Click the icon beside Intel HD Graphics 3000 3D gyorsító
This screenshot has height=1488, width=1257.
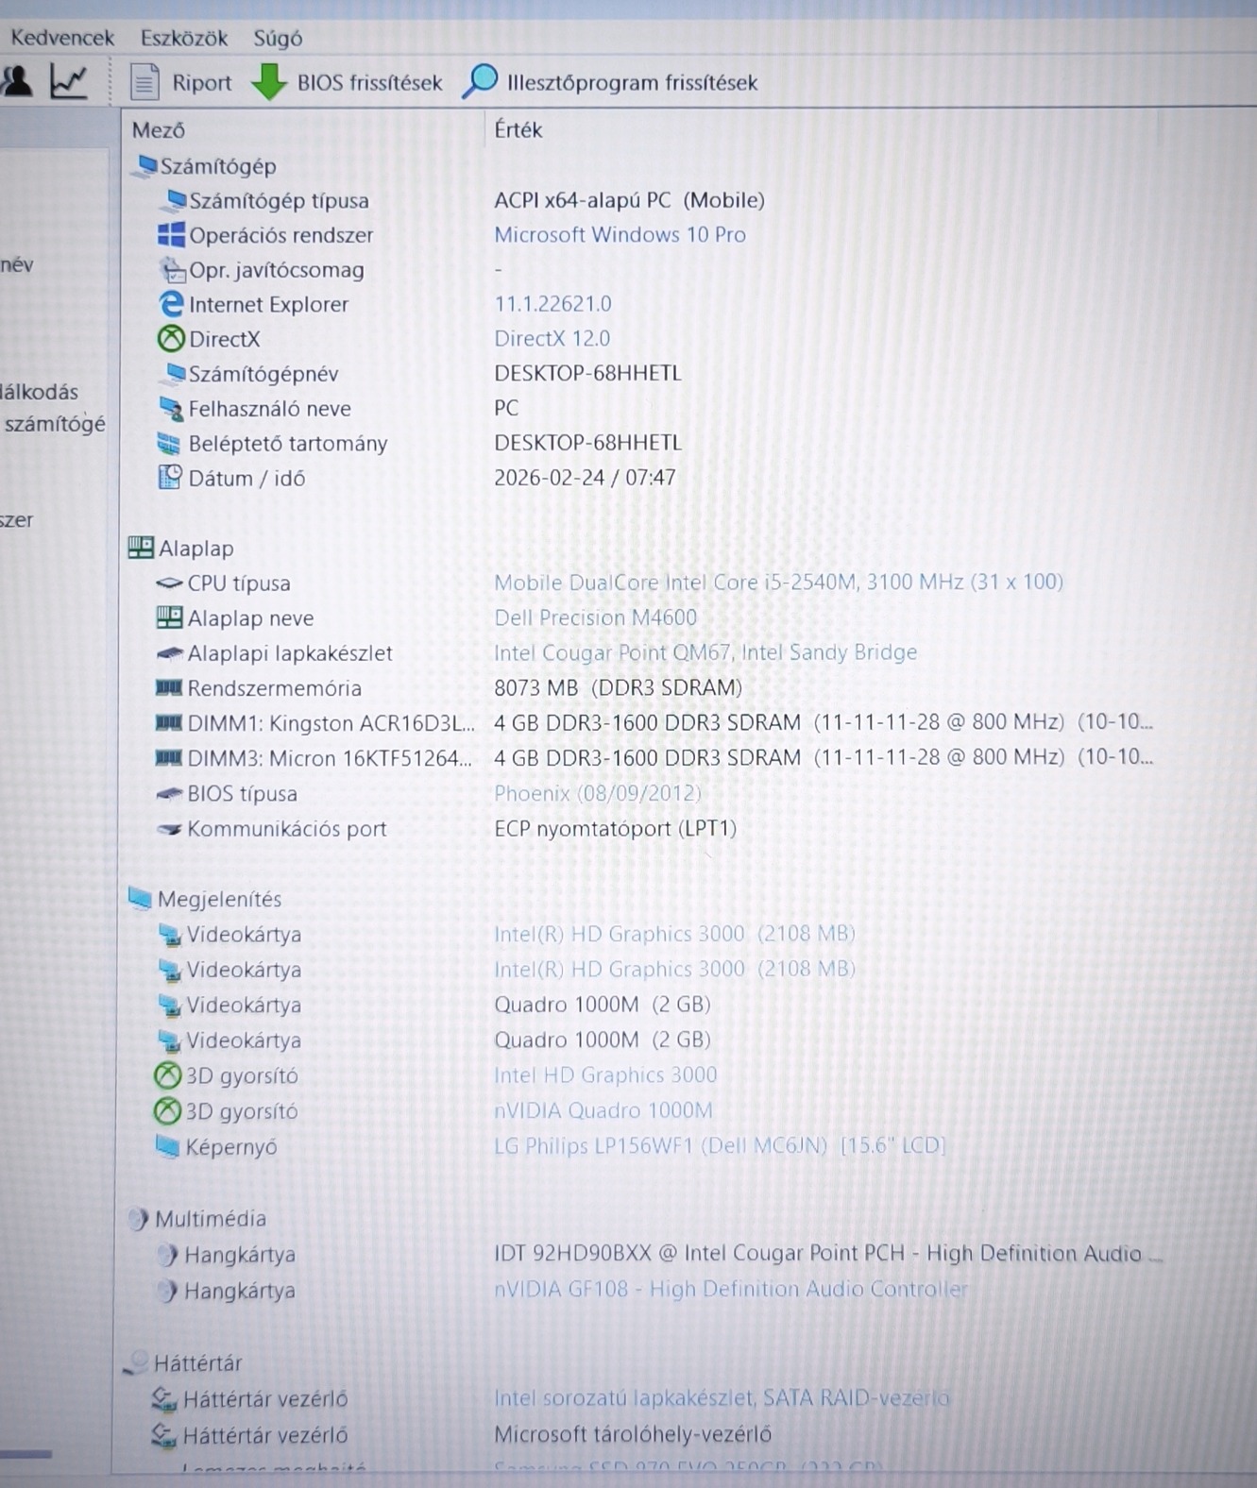pos(167,1075)
